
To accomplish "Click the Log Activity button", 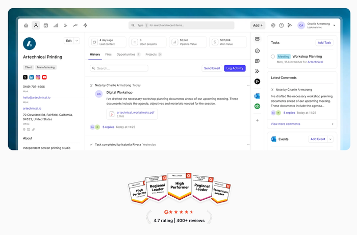I will coord(235,68).
